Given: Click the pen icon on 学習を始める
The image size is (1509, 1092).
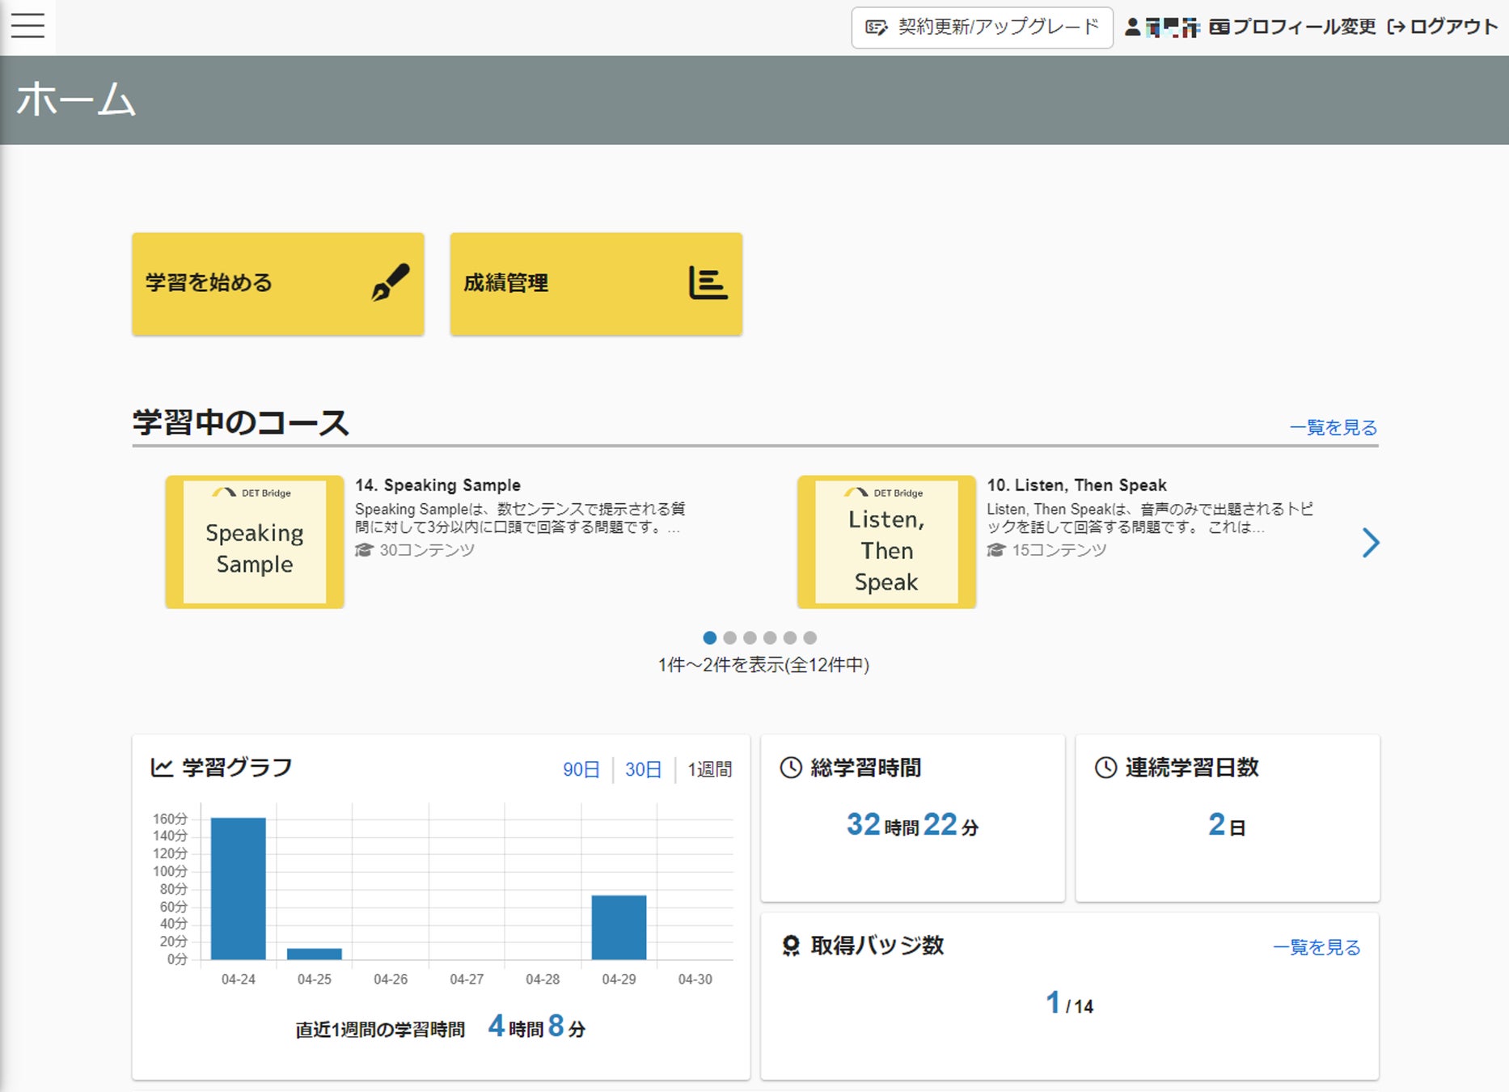Looking at the screenshot, I should [391, 282].
